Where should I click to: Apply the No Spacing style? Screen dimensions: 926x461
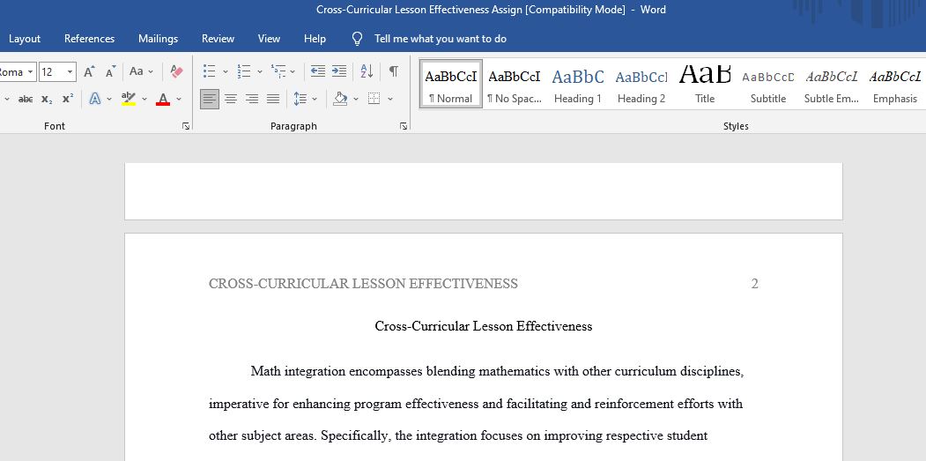515,84
